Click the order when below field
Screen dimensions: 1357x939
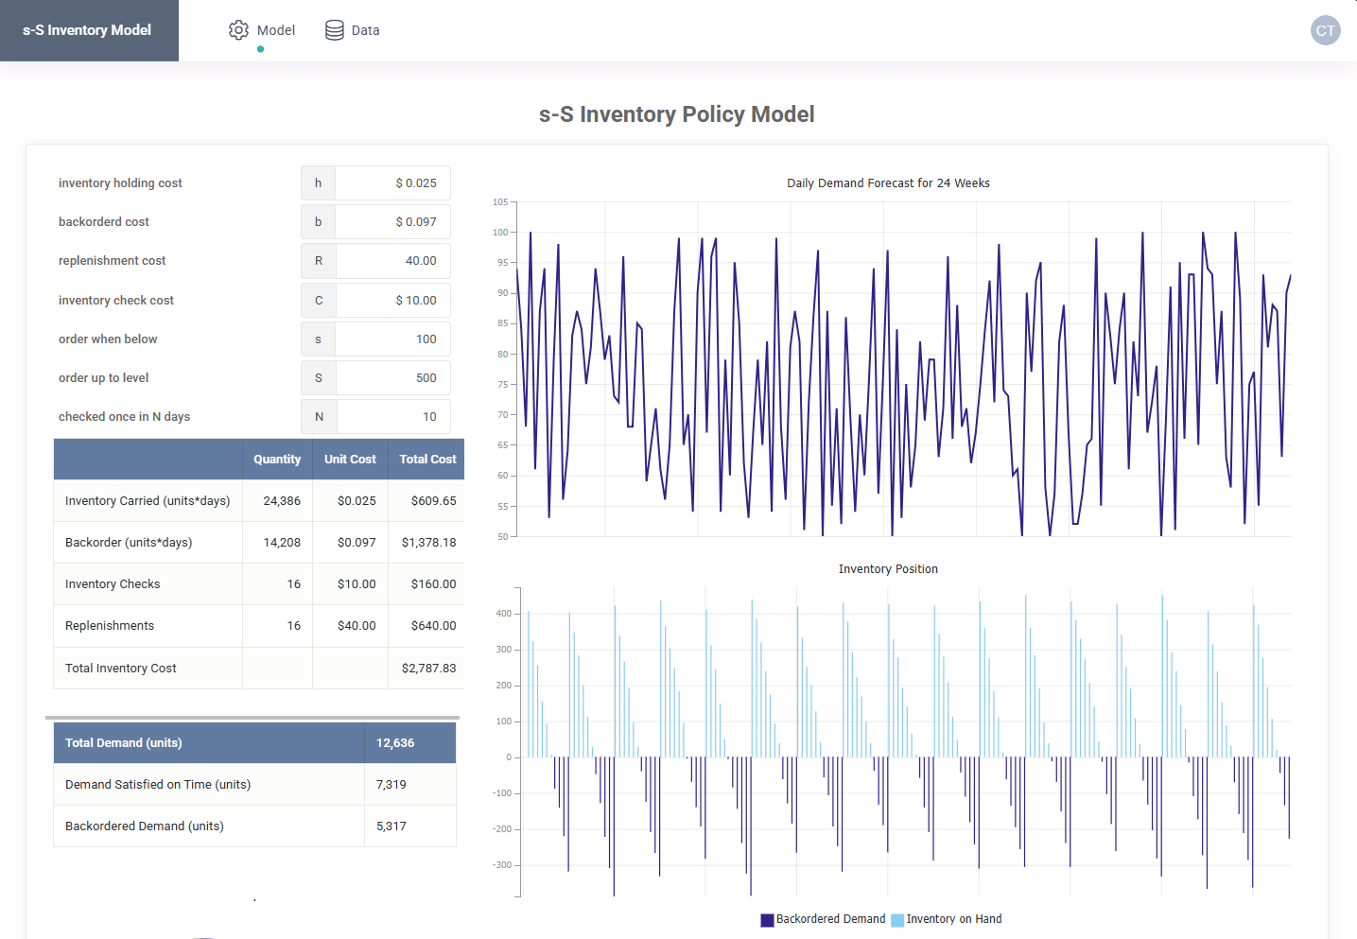(x=392, y=339)
